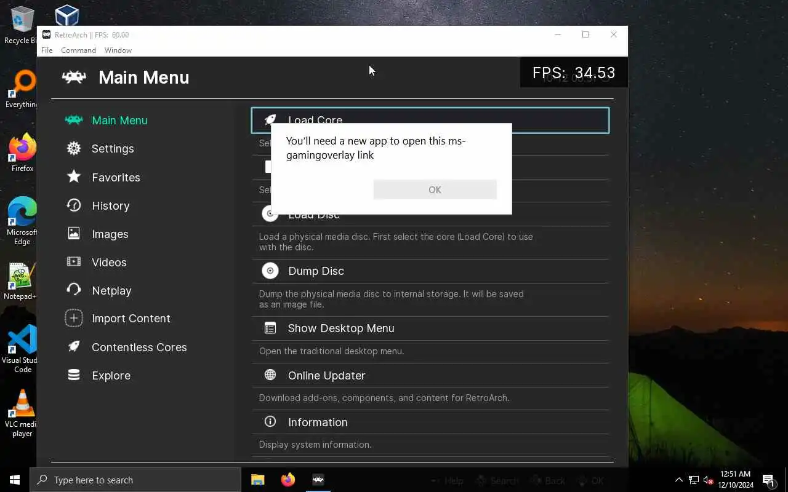Open Images in the sidebar
Screen dimensions: 788x492
point(110,234)
